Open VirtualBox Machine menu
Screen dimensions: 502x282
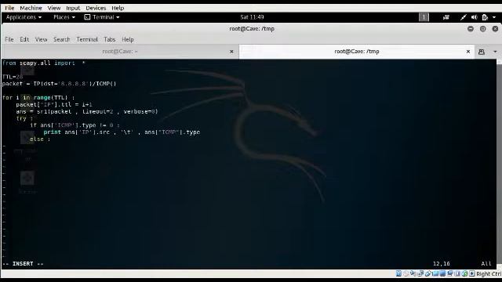(31, 8)
